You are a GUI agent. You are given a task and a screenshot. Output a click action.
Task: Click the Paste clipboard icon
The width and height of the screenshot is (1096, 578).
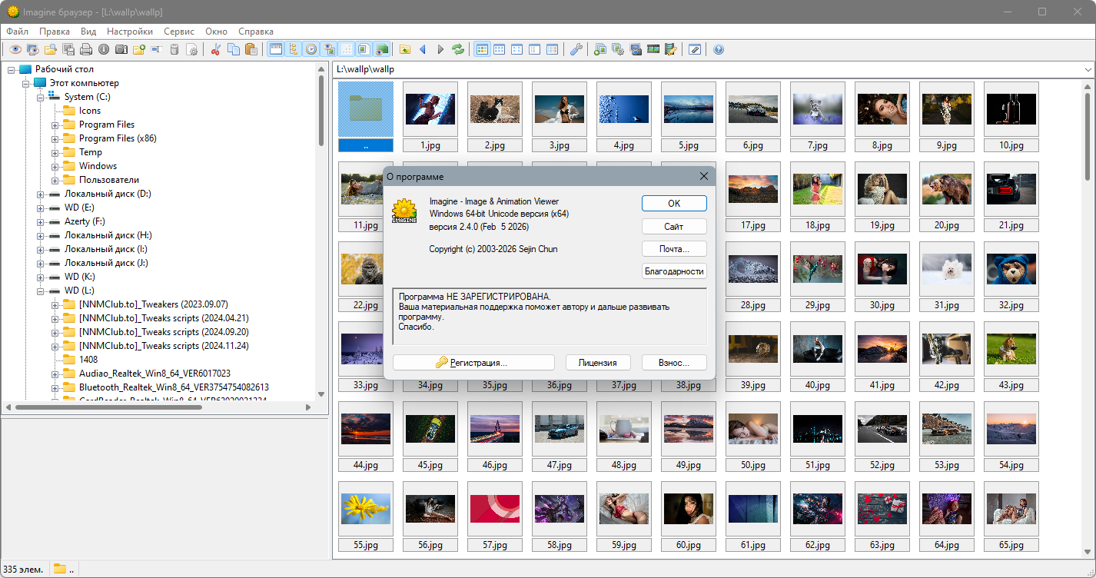(x=250, y=50)
